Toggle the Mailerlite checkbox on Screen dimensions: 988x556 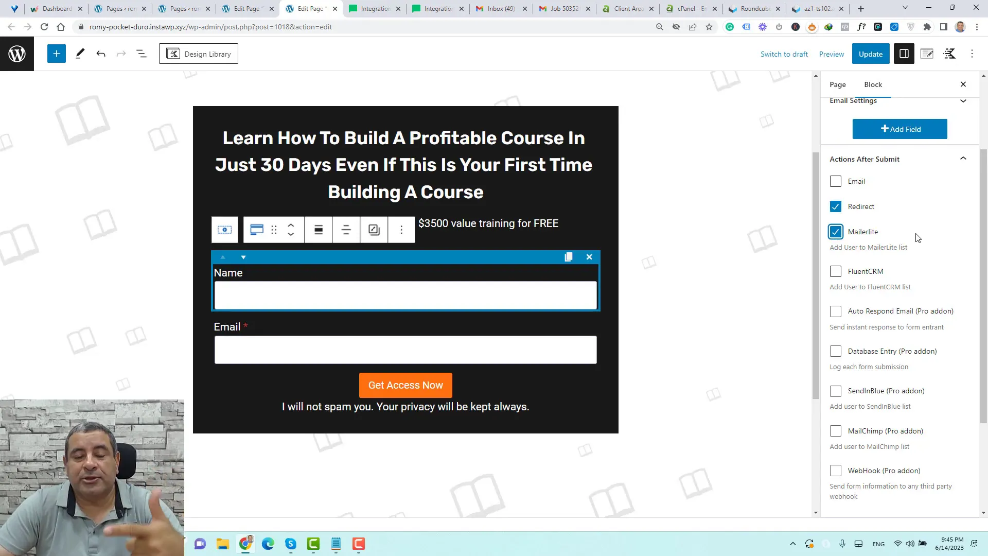click(x=835, y=232)
